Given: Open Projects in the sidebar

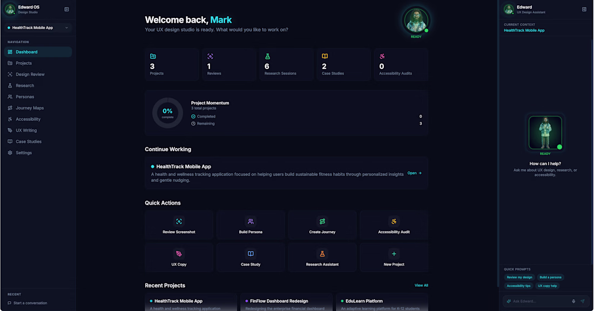Looking at the screenshot, I should click(x=38, y=63).
